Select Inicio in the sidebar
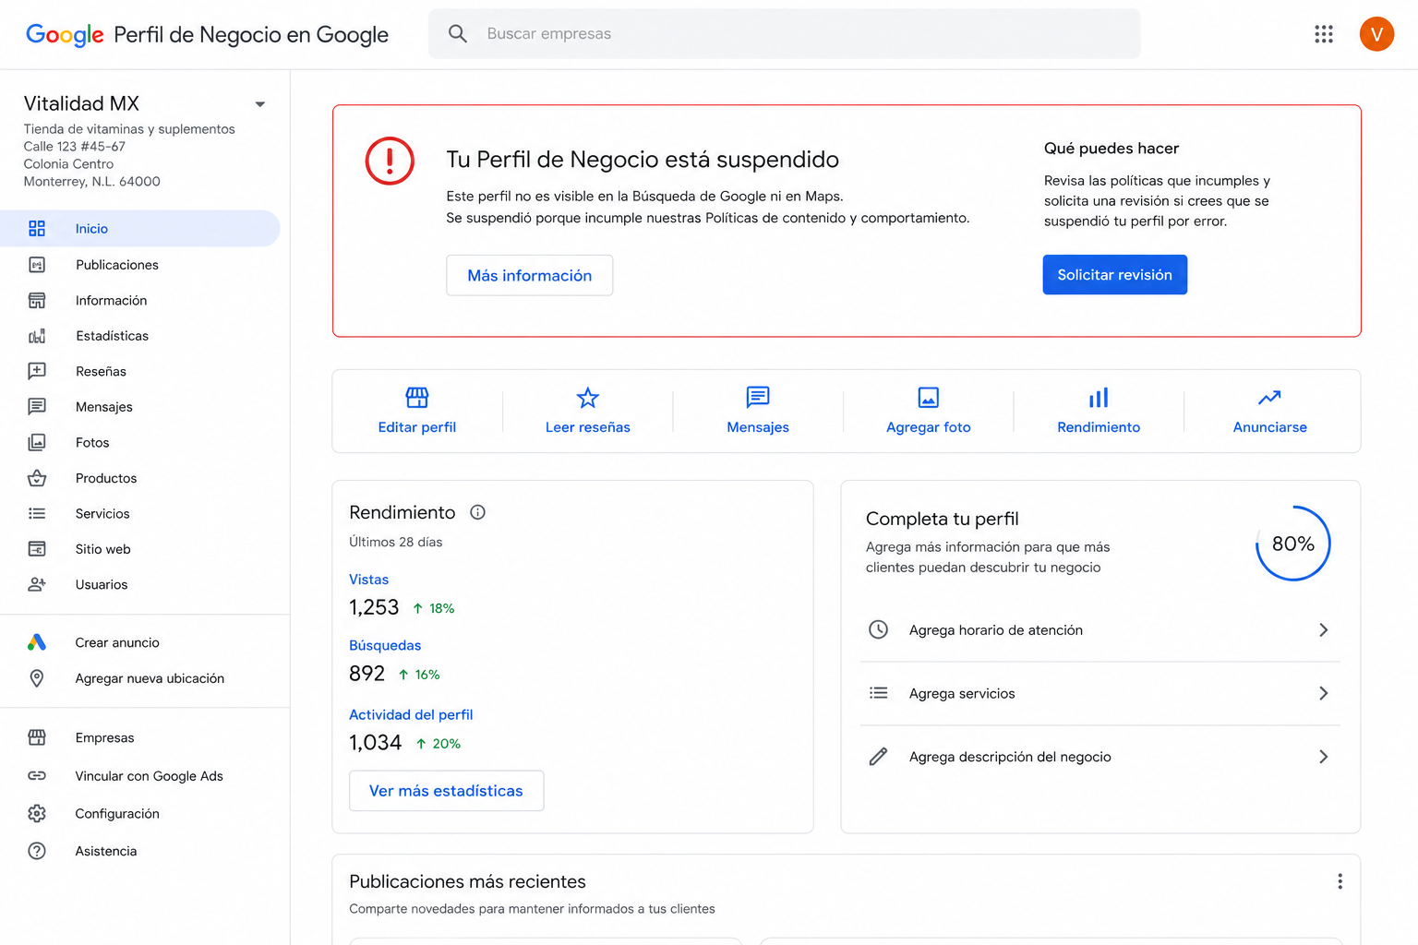The image size is (1418, 945). tap(140, 229)
